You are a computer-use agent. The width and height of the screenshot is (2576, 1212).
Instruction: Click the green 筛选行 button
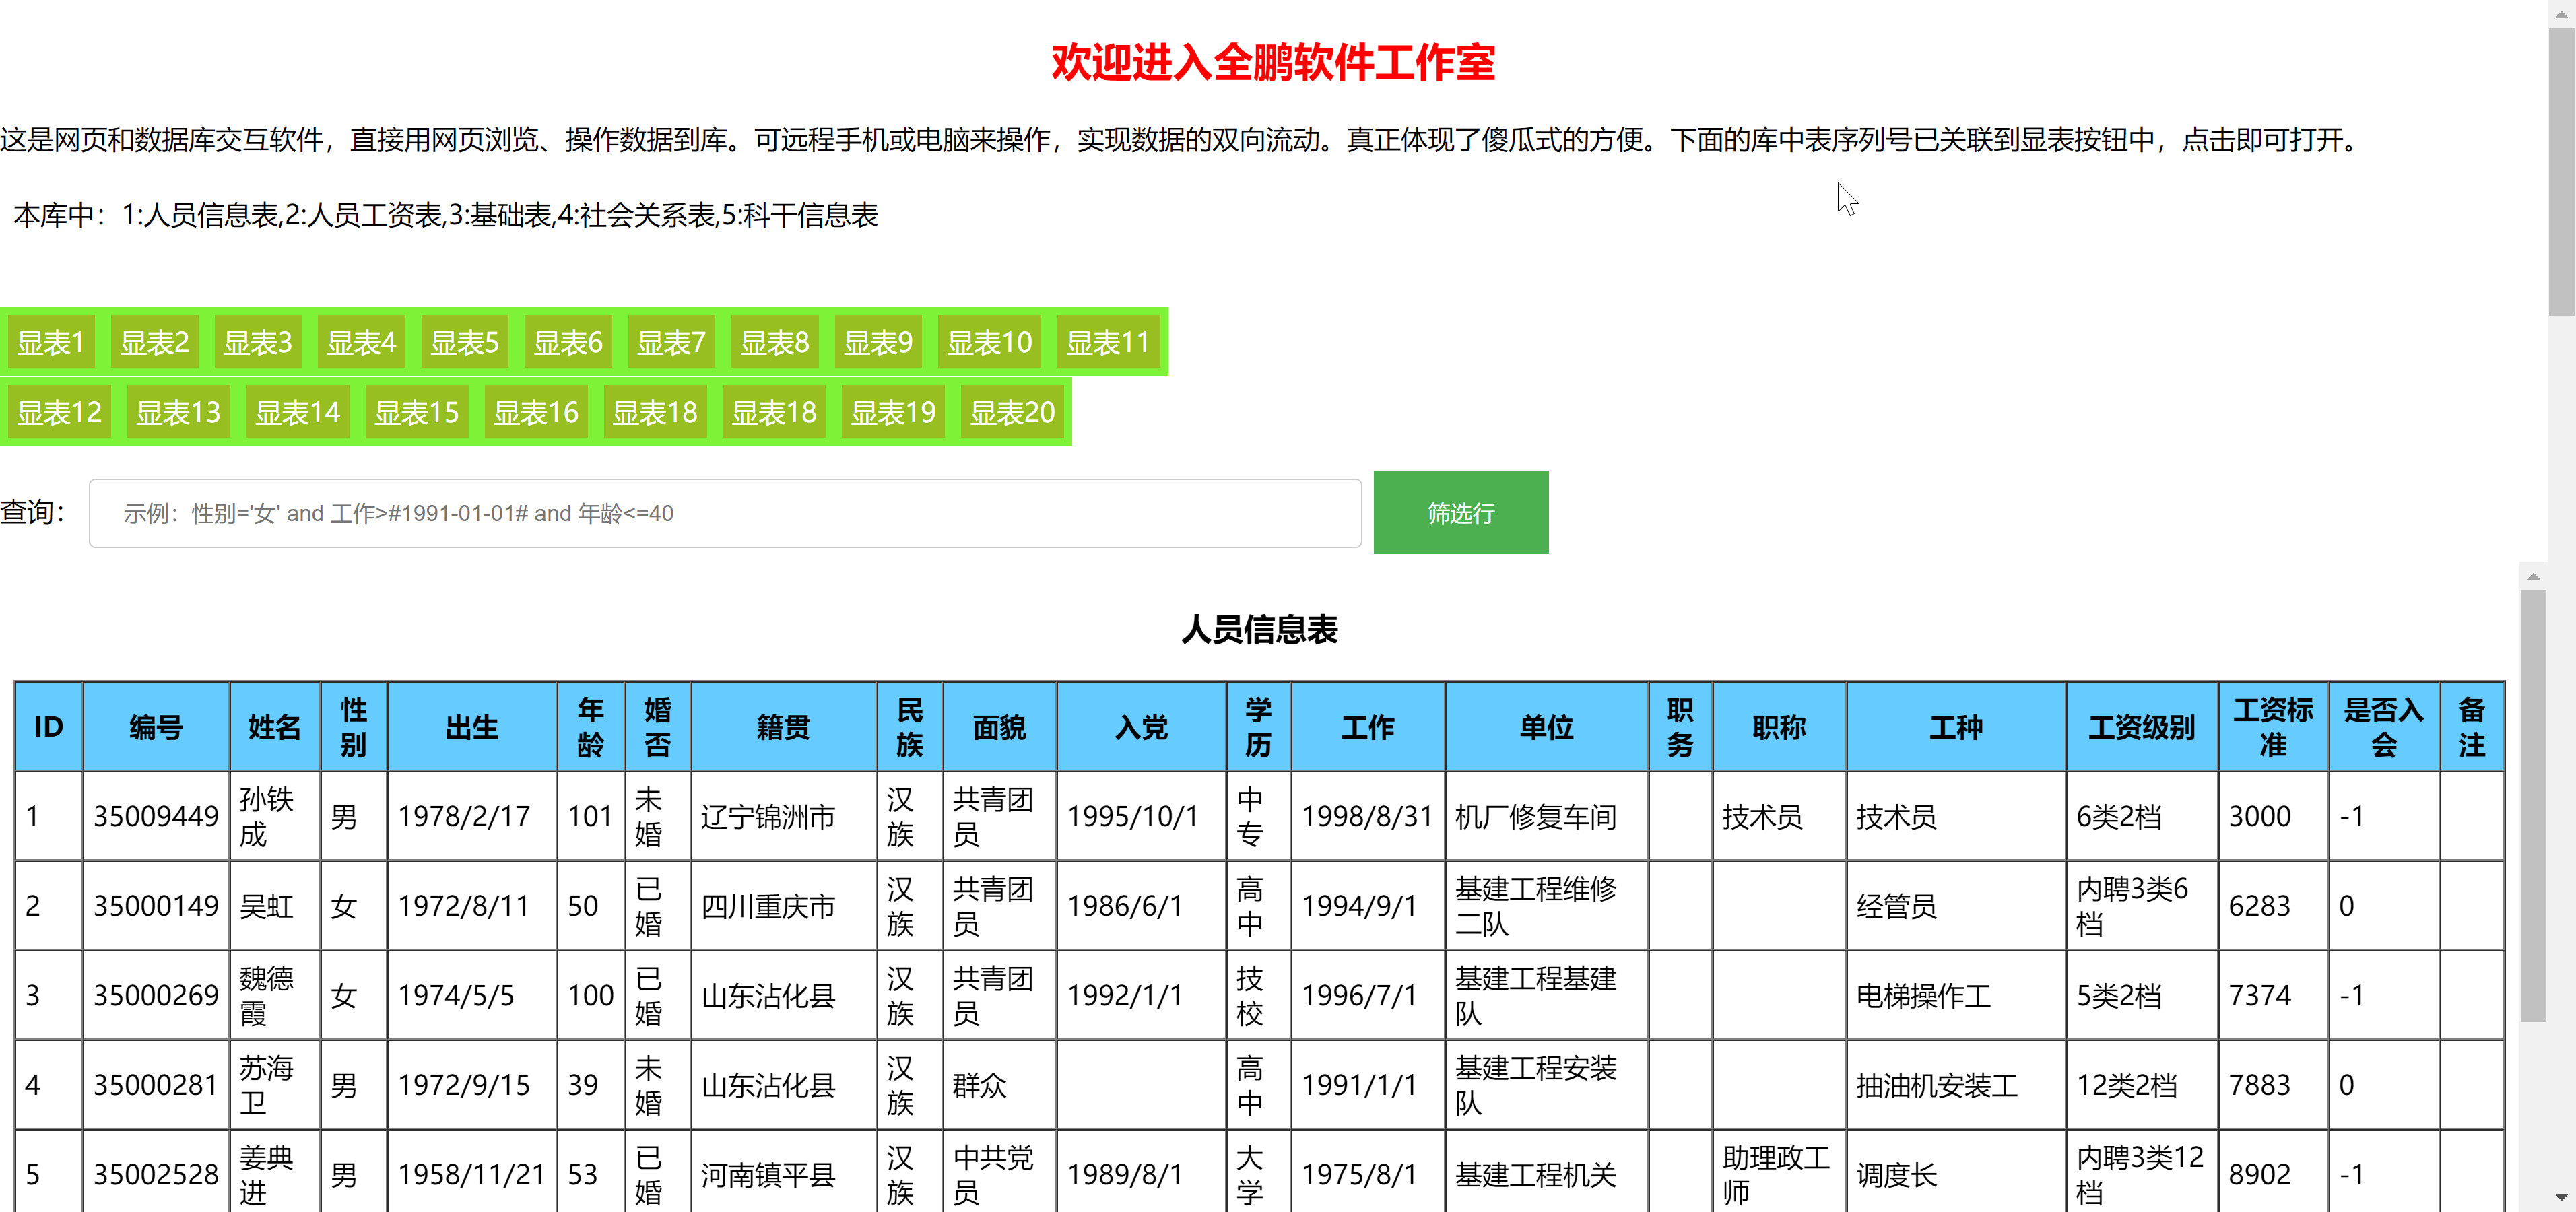pos(1461,513)
